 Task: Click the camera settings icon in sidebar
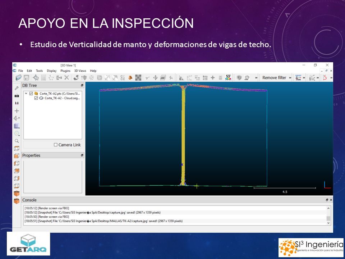[x=17, y=96]
